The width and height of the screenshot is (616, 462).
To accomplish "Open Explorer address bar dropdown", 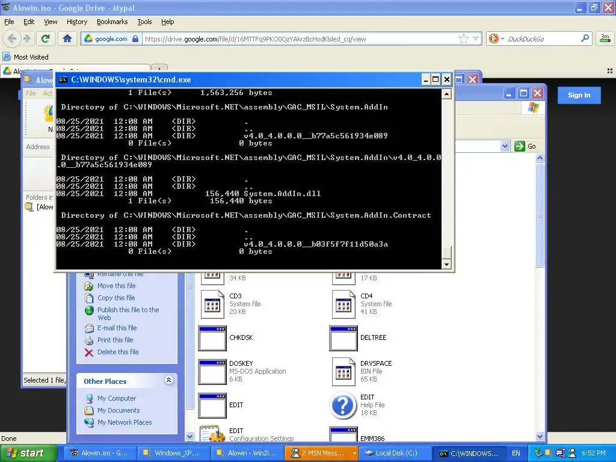I will click(505, 147).
